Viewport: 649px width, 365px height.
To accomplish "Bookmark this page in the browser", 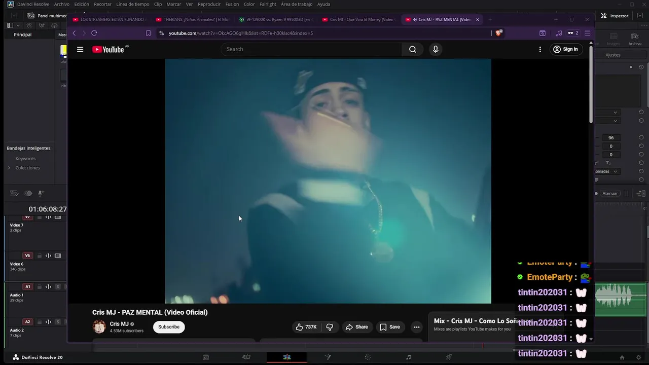I will coord(148,33).
